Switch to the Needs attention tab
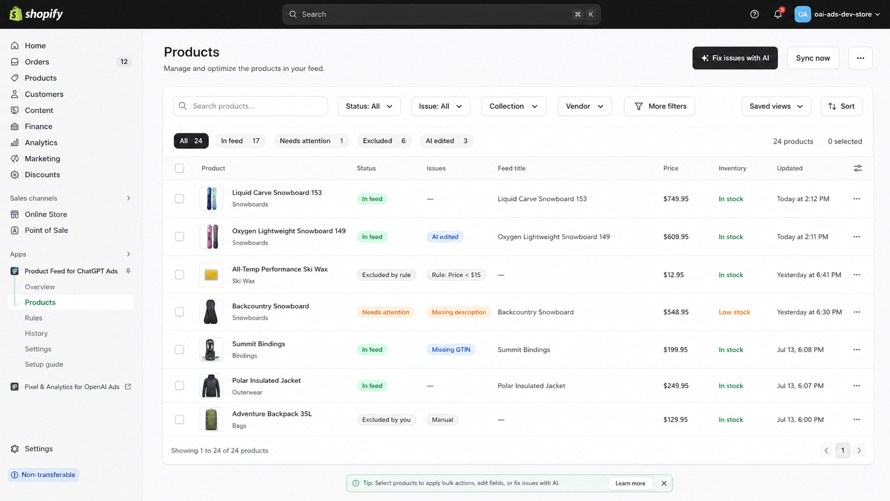This screenshot has height=501, width=890. point(311,141)
